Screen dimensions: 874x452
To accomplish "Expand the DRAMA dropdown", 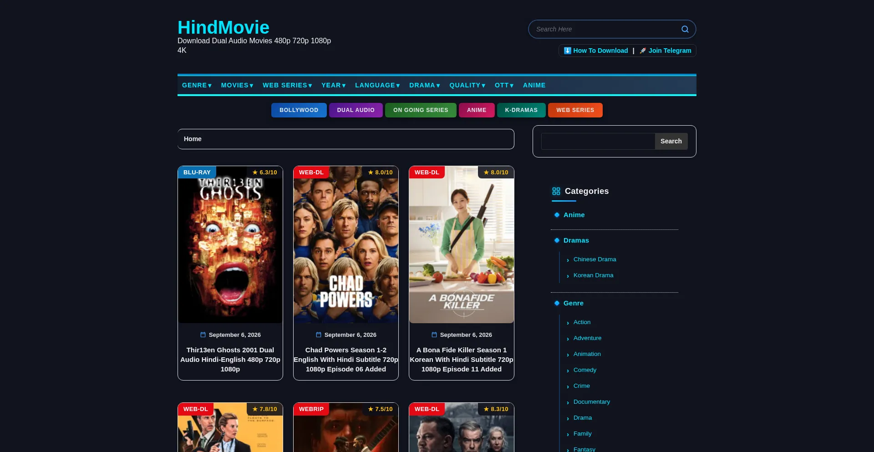I will tap(425, 85).
